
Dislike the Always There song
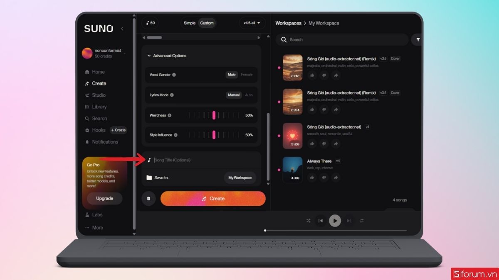click(324, 178)
